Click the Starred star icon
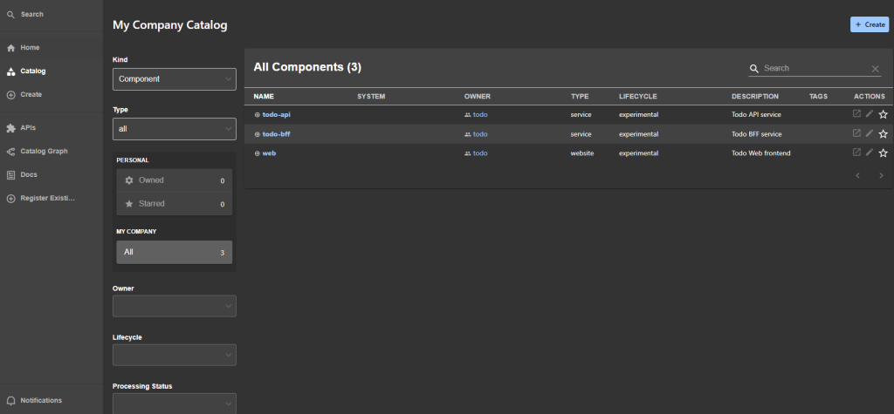Viewport: 894px width, 414px height. (x=129, y=204)
